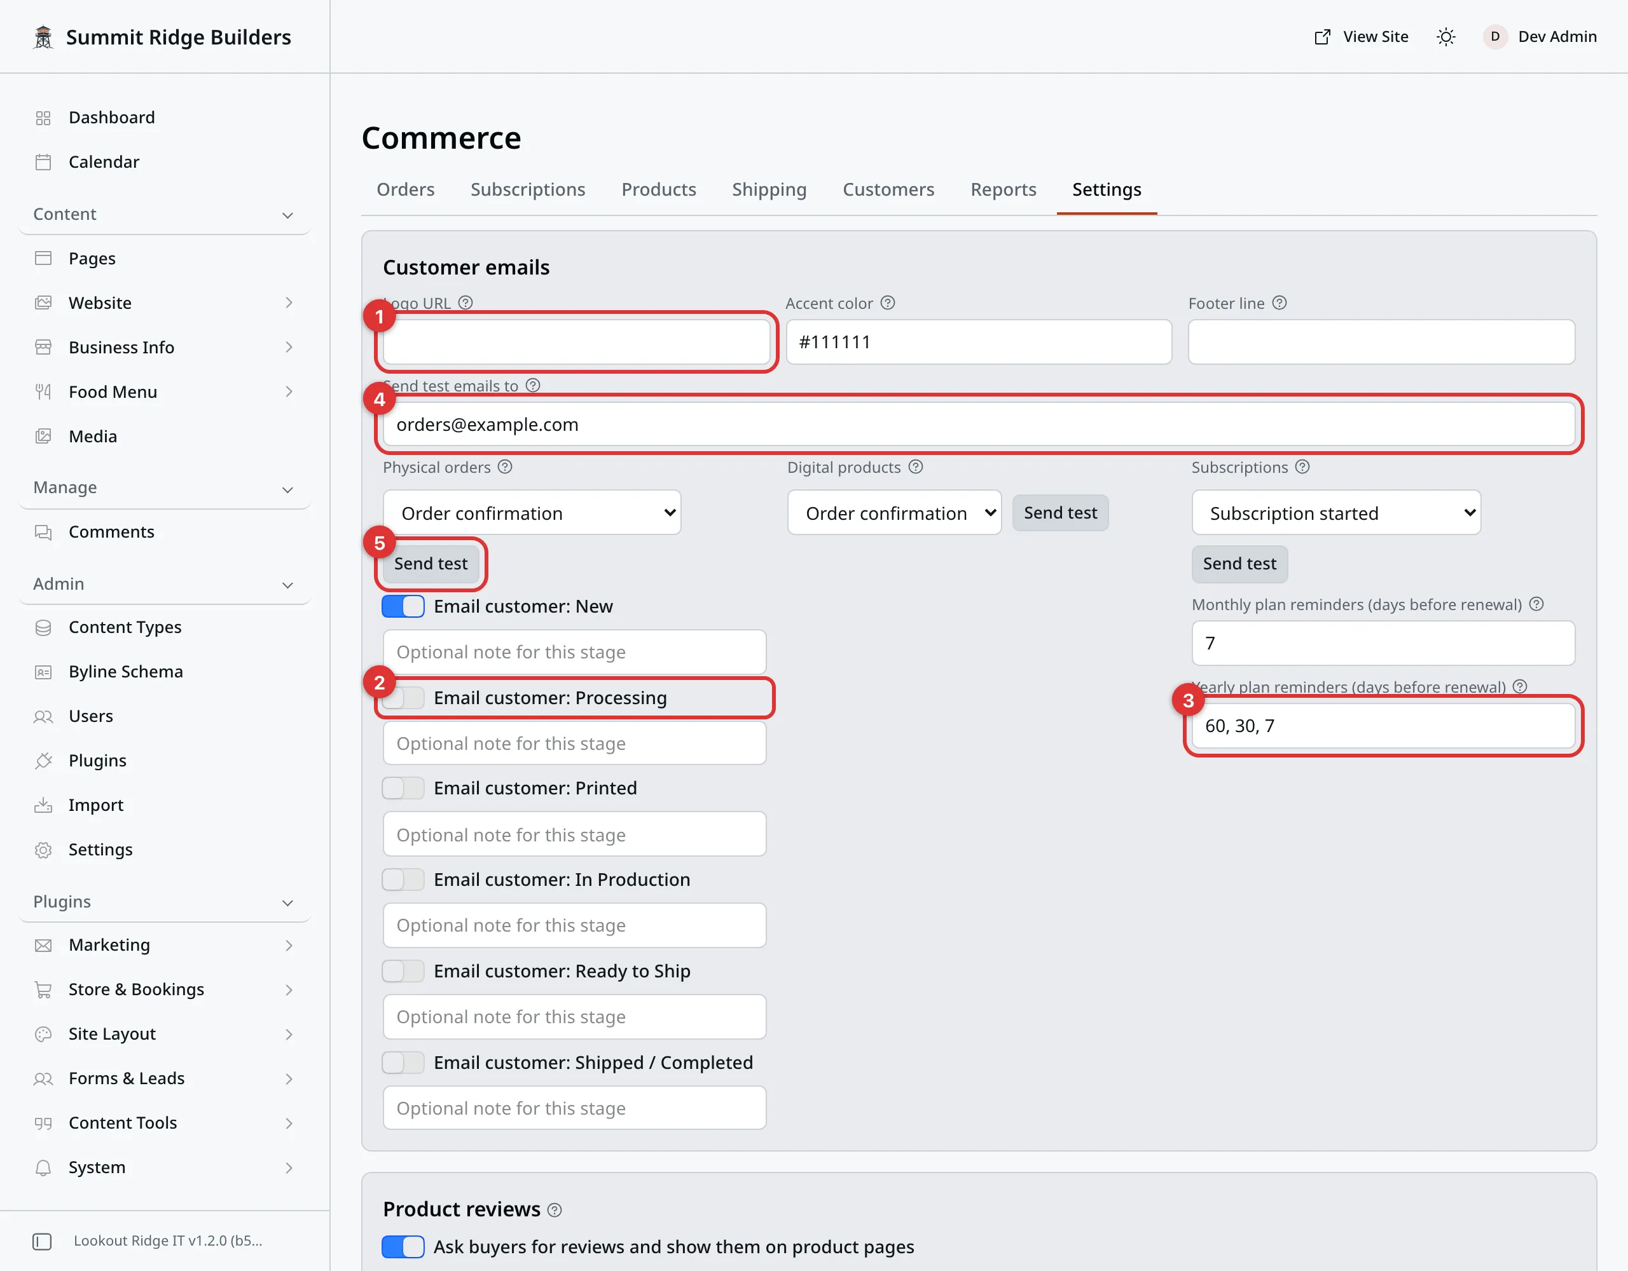
Task: Click the Send test emails to field
Action: (979, 424)
